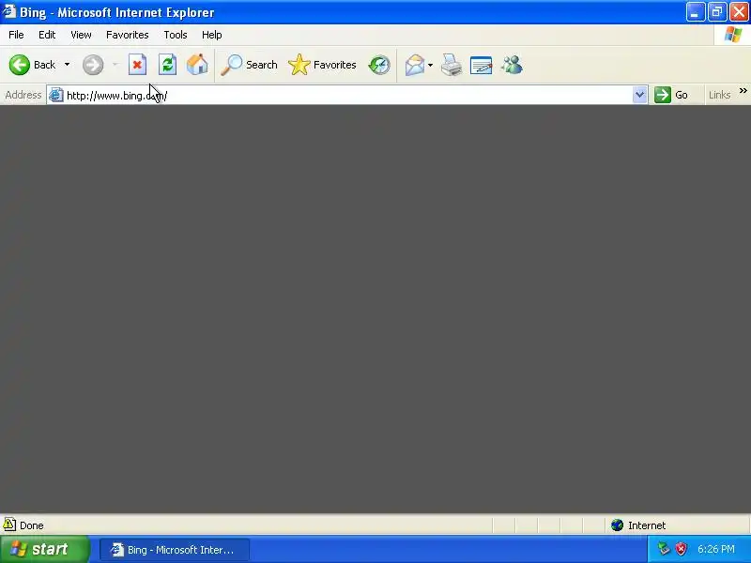Minimize the Internet Explorer window
This screenshot has height=563, width=751.
click(696, 12)
